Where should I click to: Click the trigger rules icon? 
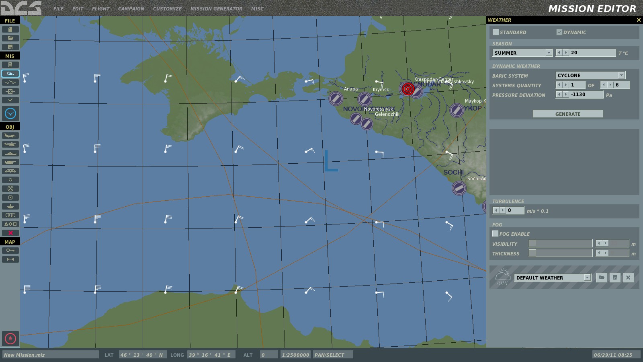point(10,82)
